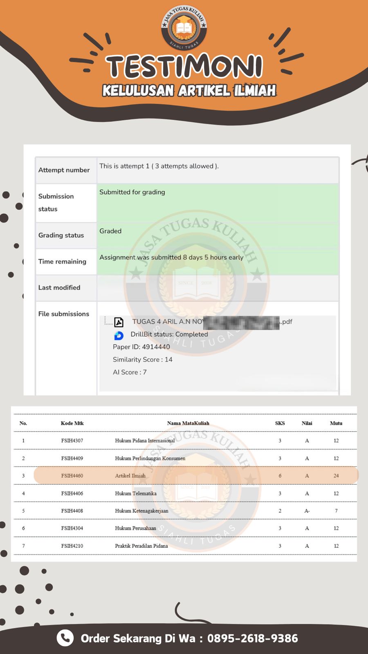368x654 pixels.
Task: Click the 'Nama MataKuliah' column header
Action: [x=188, y=423]
